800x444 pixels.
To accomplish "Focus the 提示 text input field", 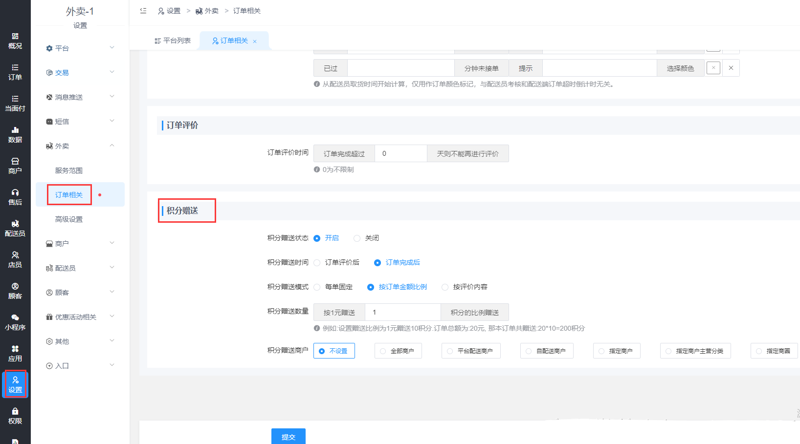I will (600, 68).
